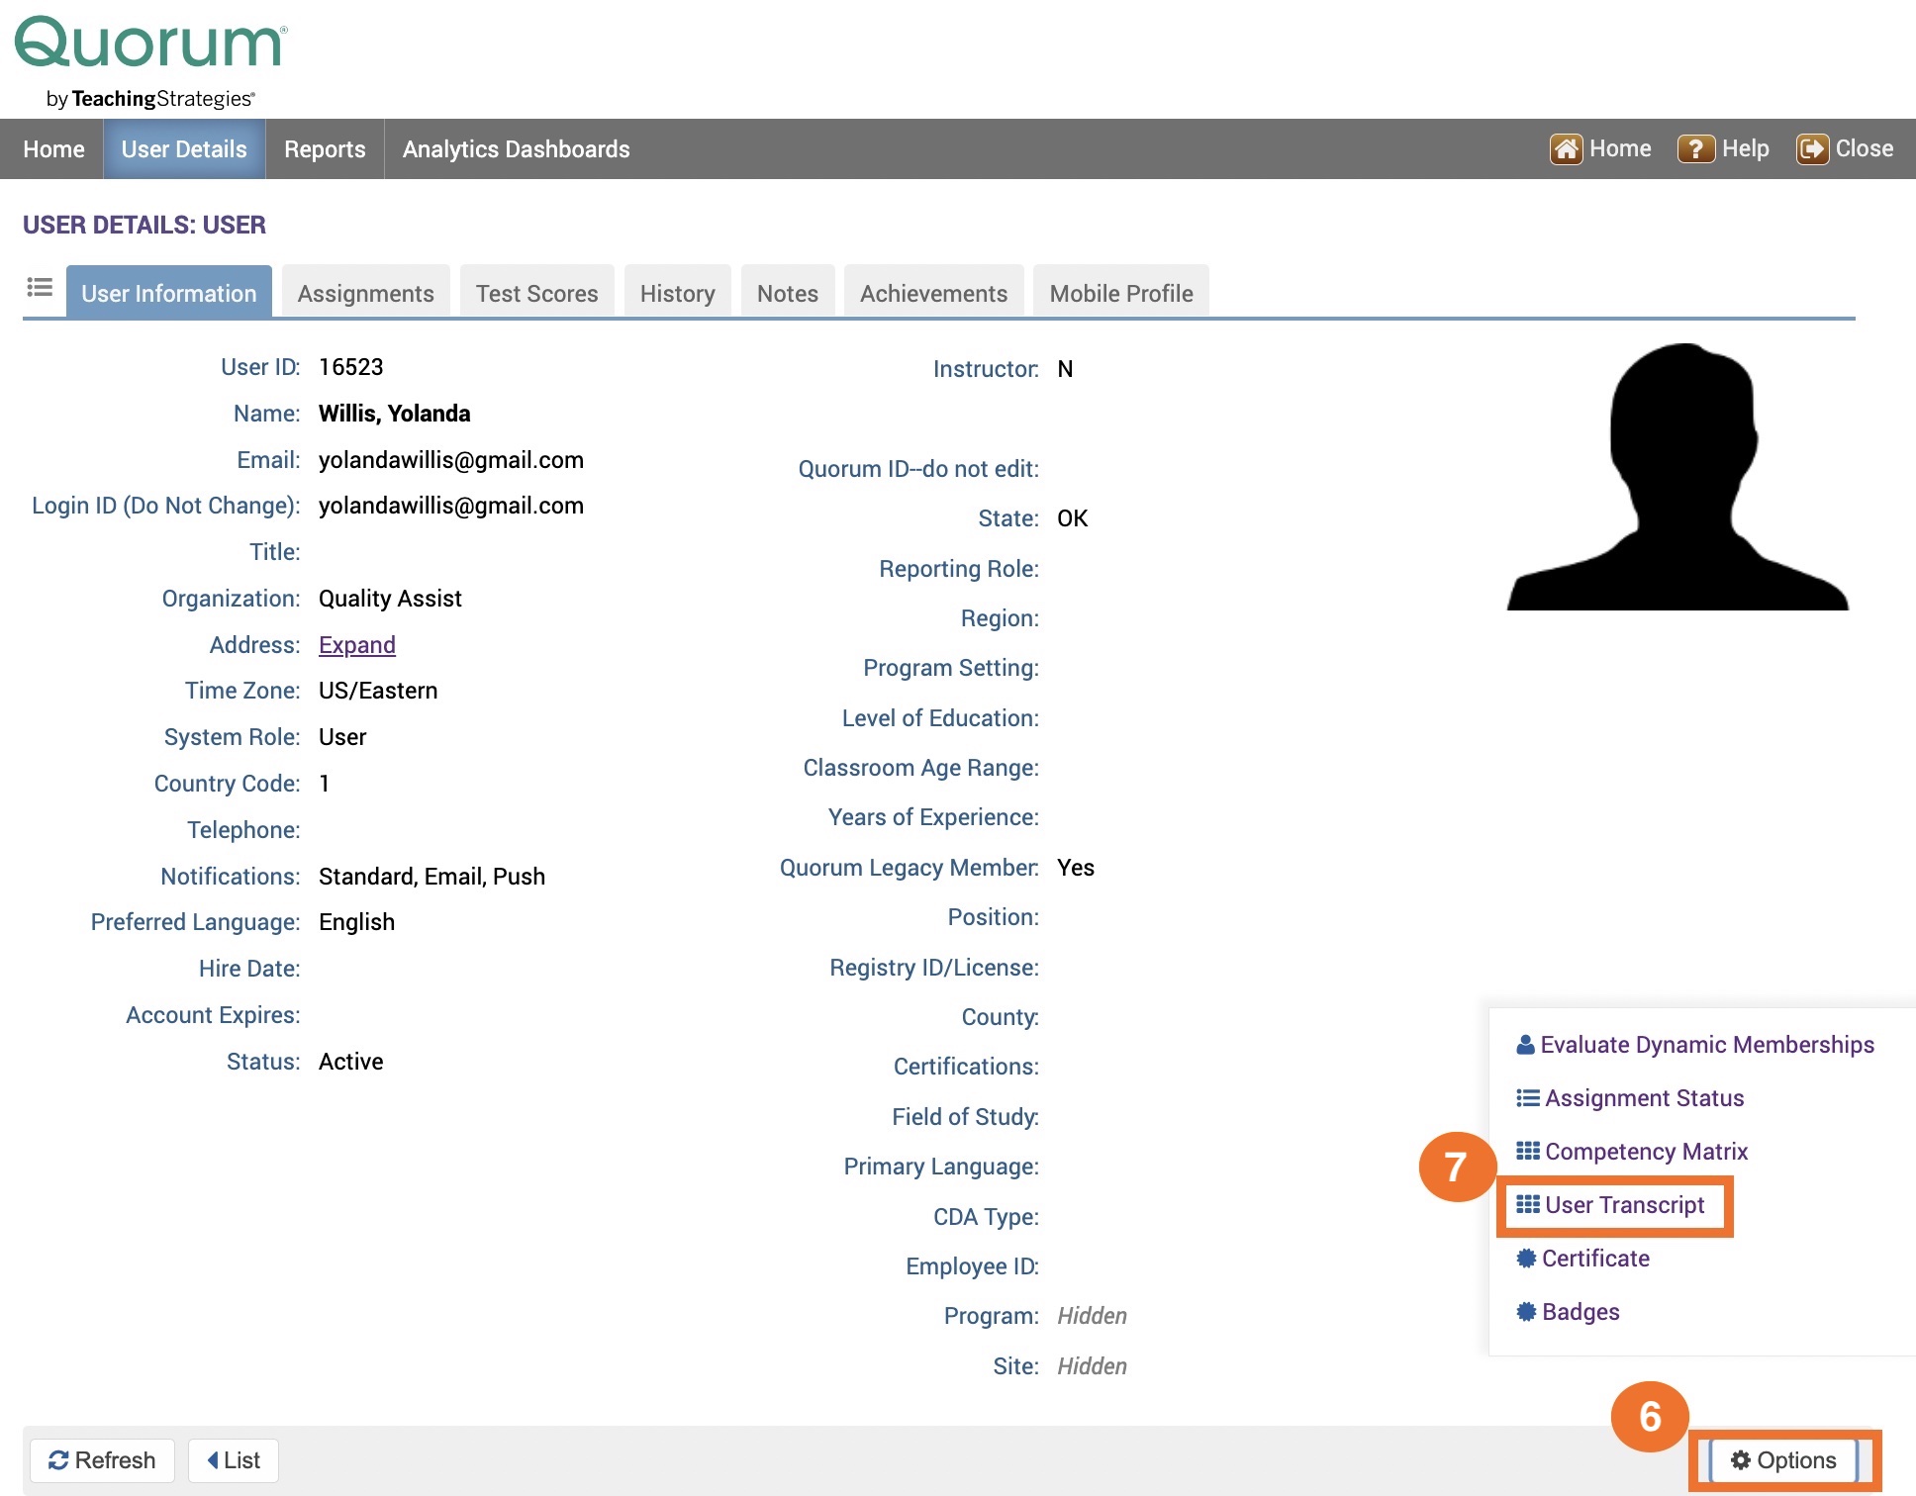This screenshot has height=1496, width=1916.
Task: Open Help using the question mark icon
Action: (1697, 148)
